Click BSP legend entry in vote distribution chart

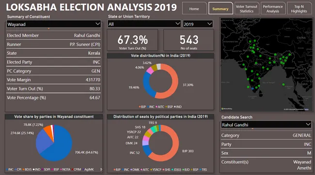169,107
